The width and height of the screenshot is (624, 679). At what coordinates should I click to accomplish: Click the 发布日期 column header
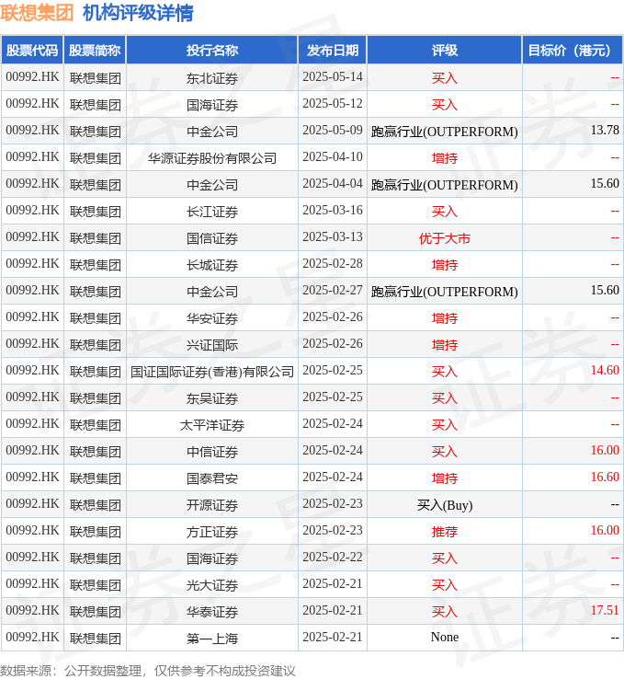tap(332, 51)
